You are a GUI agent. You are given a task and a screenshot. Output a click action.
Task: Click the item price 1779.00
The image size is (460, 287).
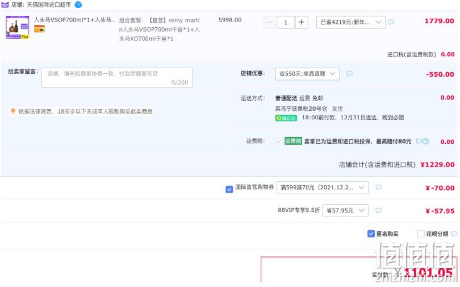439,21
